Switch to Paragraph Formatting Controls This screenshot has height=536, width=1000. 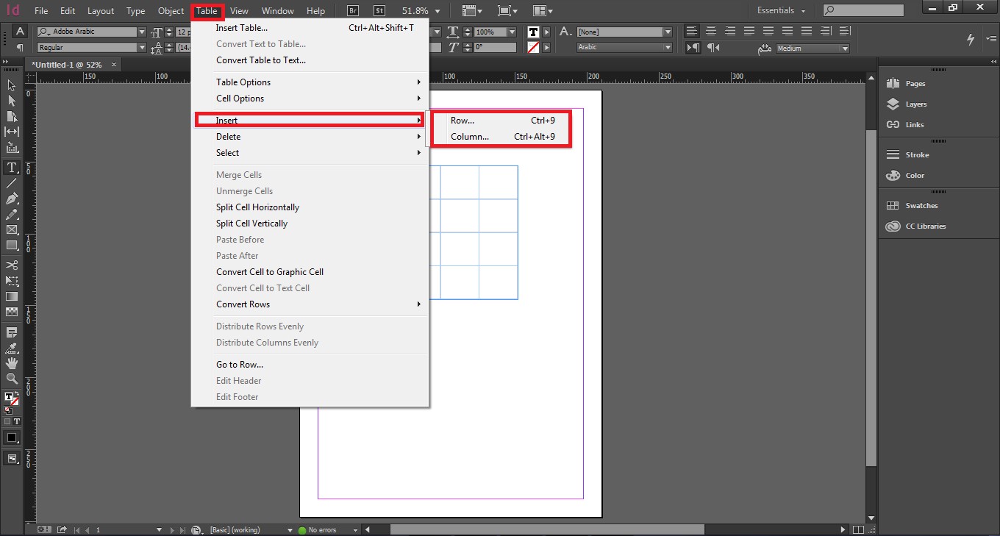20,47
